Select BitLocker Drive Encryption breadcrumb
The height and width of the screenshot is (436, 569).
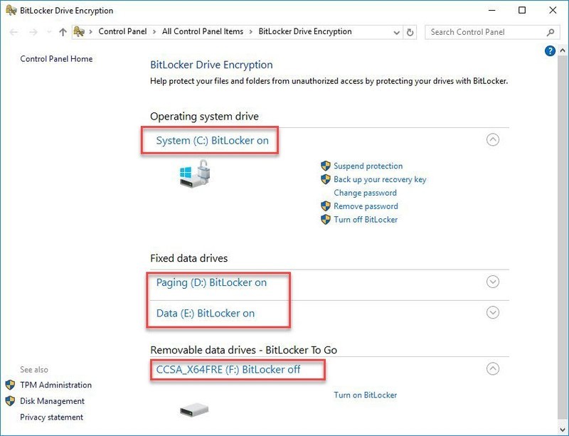pyautogui.click(x=305, y=31)
